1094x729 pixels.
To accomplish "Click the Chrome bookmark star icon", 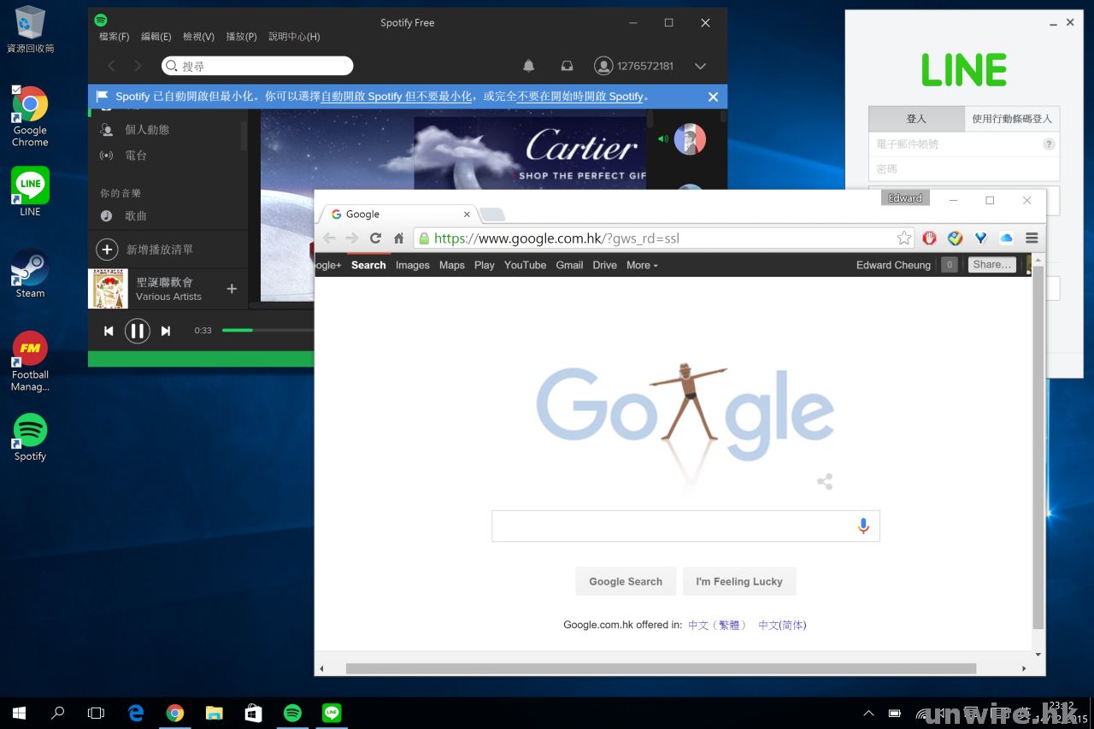I will (903, 238).
